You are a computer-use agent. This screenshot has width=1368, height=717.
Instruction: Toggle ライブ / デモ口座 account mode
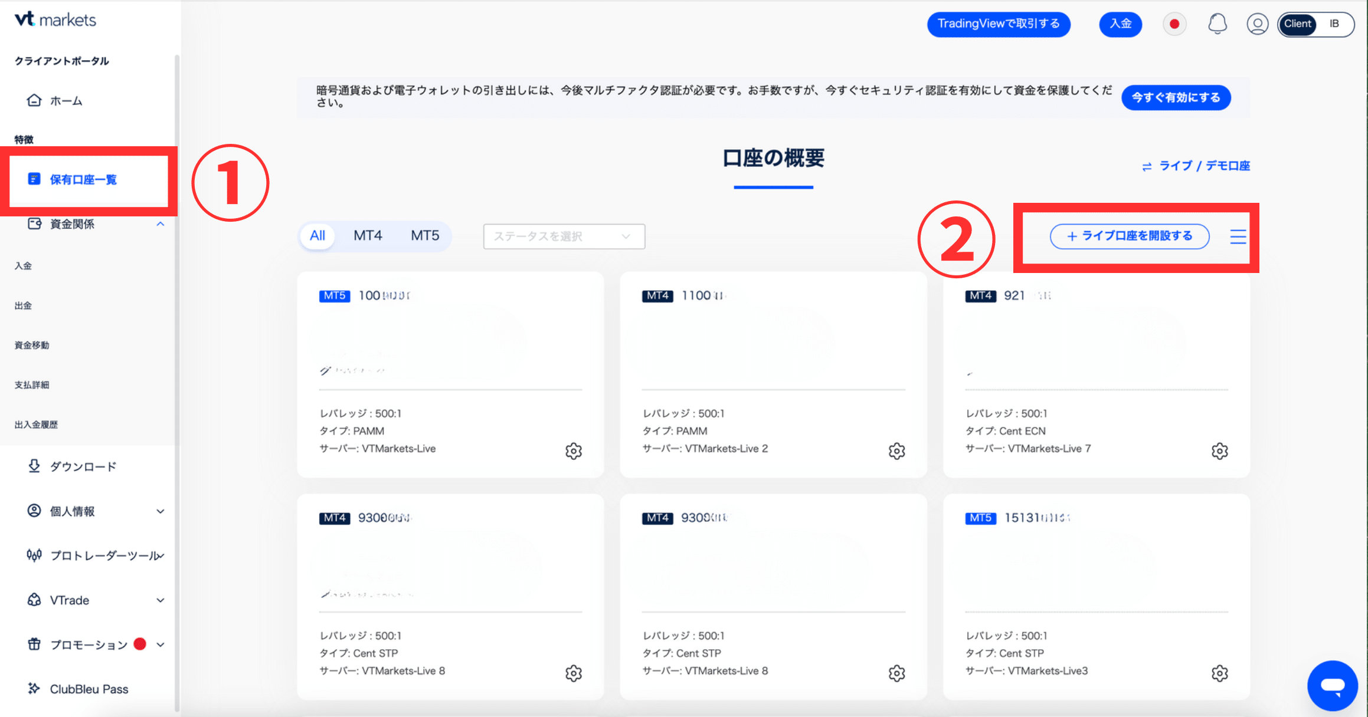(x=1196, y=166)
